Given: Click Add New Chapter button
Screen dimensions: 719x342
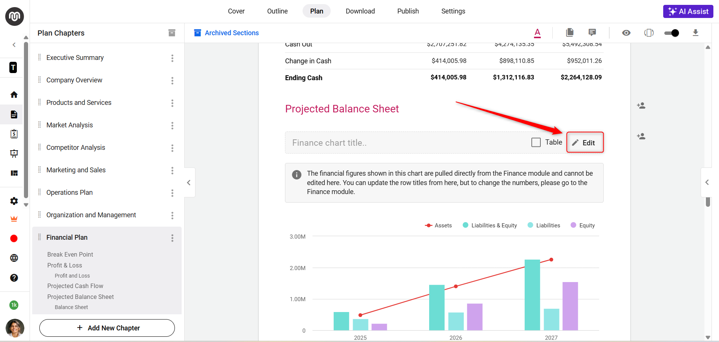Looking at the screenshot, I should [107, 328].
